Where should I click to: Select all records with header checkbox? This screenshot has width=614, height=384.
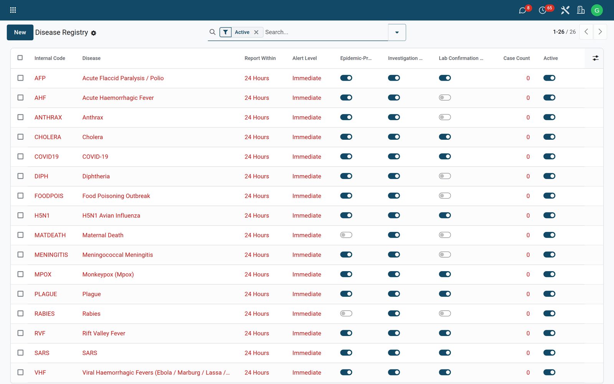[20, 58]
